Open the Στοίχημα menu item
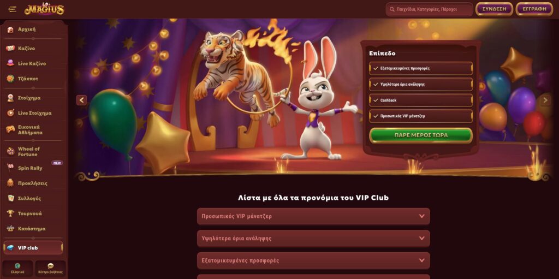Viewport: 559px width, 279px height. click(29, 98)
